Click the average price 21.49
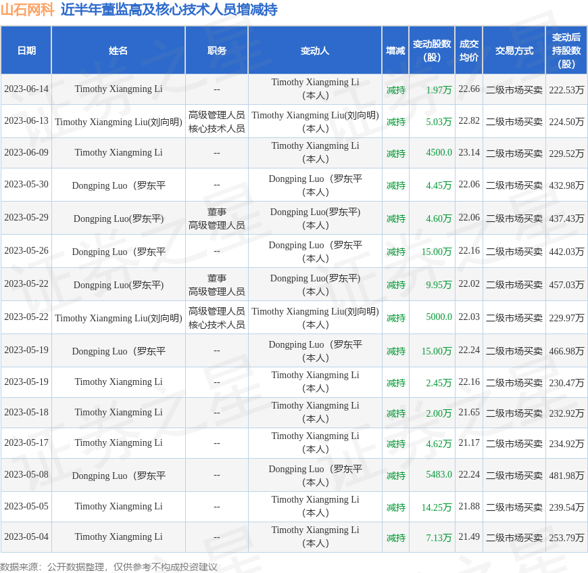The height and width of the screenshot is (573, 588). [x=469, y=537]
